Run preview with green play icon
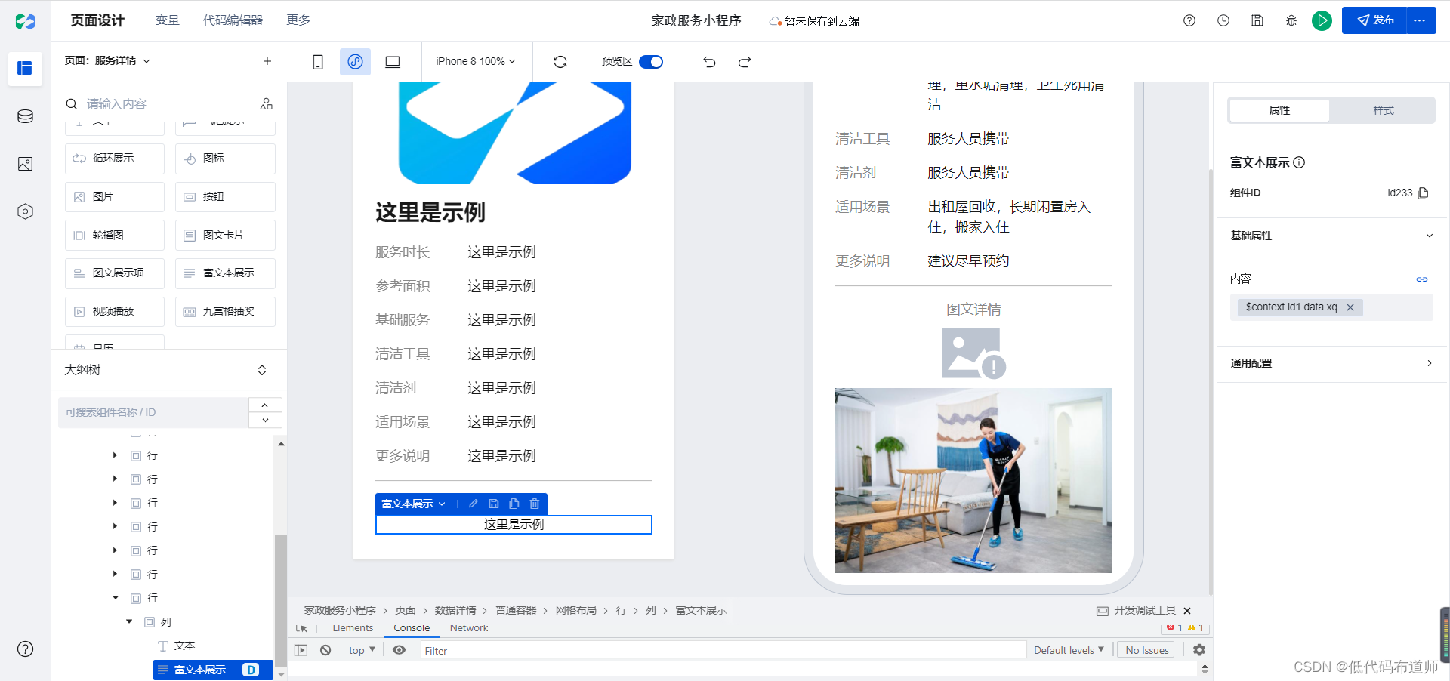The height and width of the screenshot is (681, 1450). (1322, 20)
